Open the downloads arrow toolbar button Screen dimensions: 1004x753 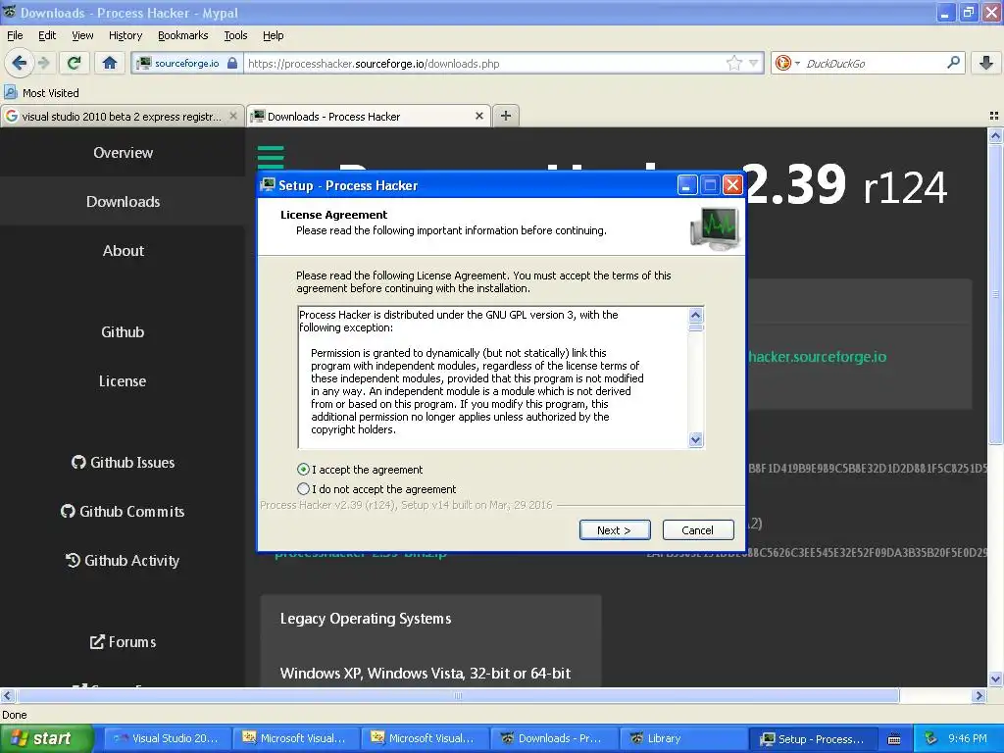coord(986,63)
